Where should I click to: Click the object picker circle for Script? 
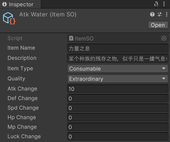coord(164,38)
